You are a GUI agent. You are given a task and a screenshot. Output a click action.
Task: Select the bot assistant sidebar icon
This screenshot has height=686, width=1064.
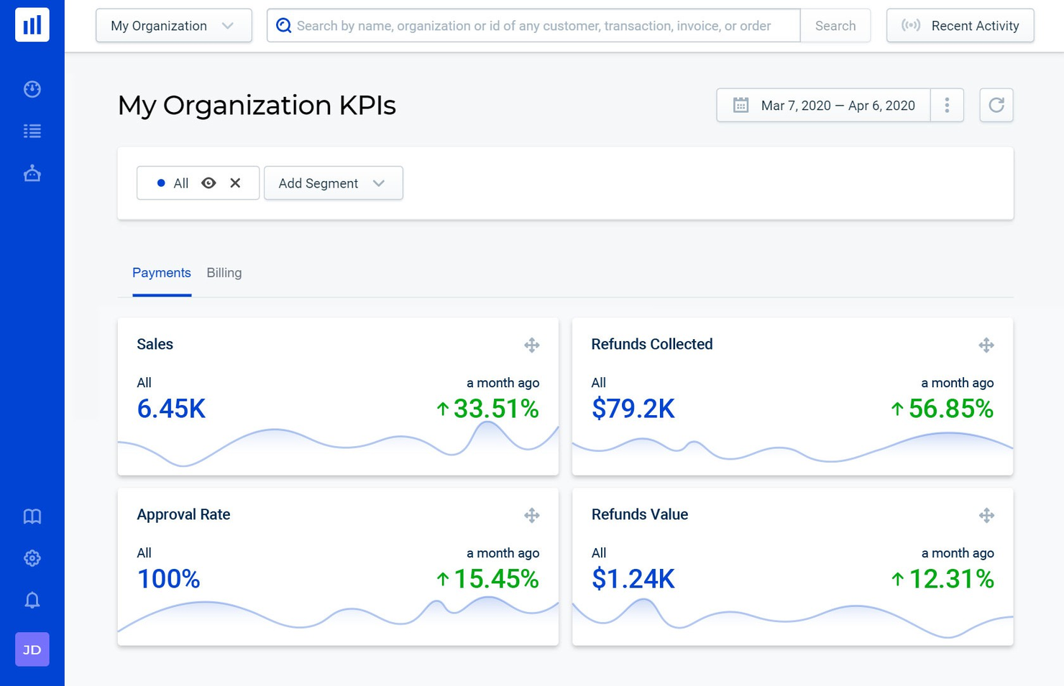click(x=32, y=172)
